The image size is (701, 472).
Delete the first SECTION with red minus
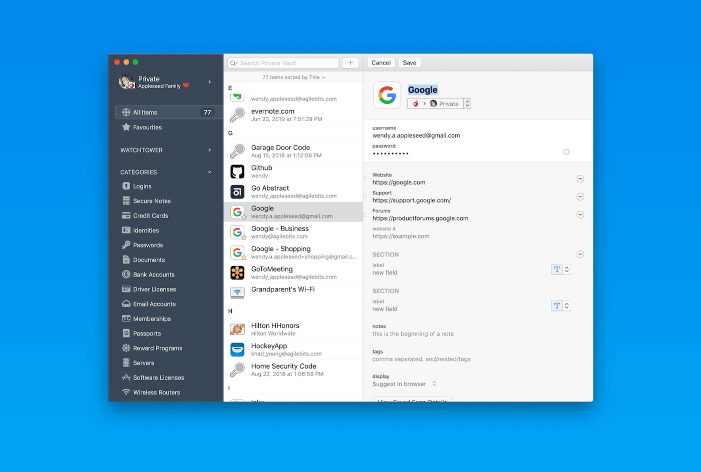(x=580, y=254)
